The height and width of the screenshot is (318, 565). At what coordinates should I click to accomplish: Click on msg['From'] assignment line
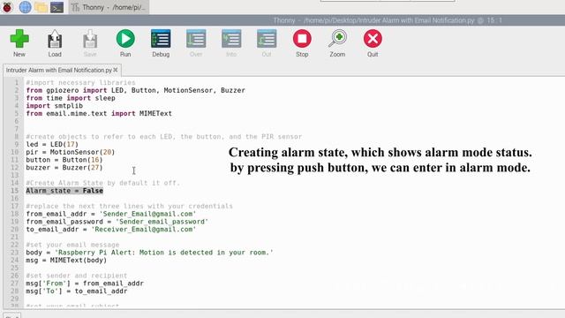85,284
